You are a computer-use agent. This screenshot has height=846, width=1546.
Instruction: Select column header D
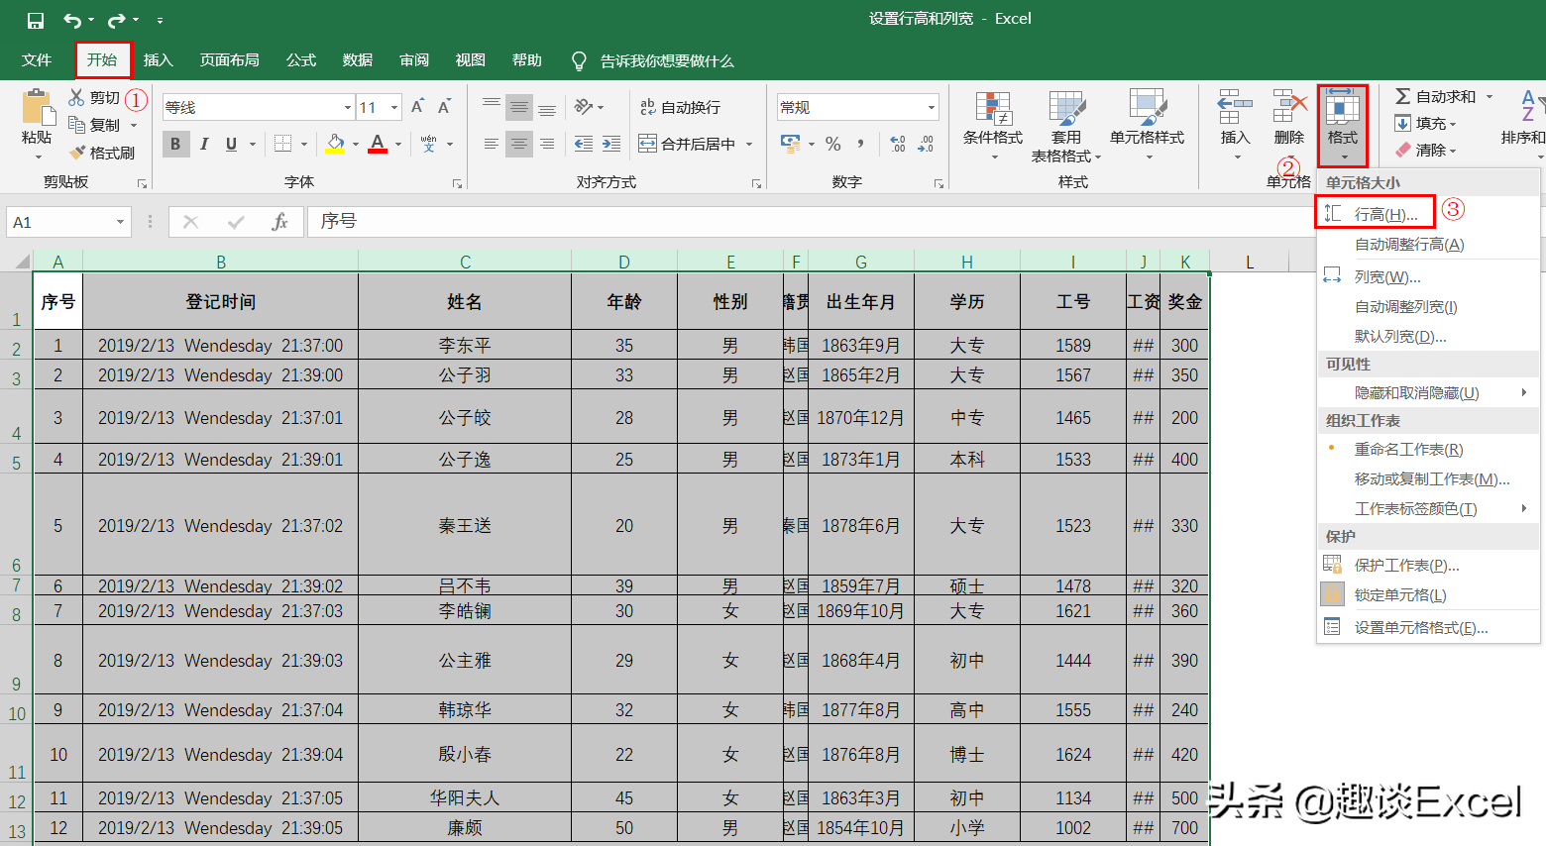coord(624,262)
